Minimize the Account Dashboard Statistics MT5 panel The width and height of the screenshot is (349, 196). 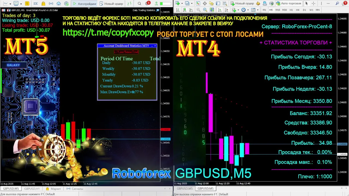(x=152, y=46)
